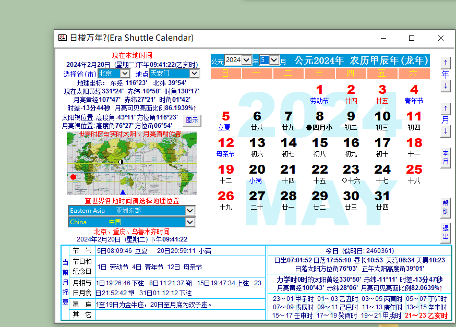
Task: Click the year decrement down arrow
Action: (x=445, y=84)
